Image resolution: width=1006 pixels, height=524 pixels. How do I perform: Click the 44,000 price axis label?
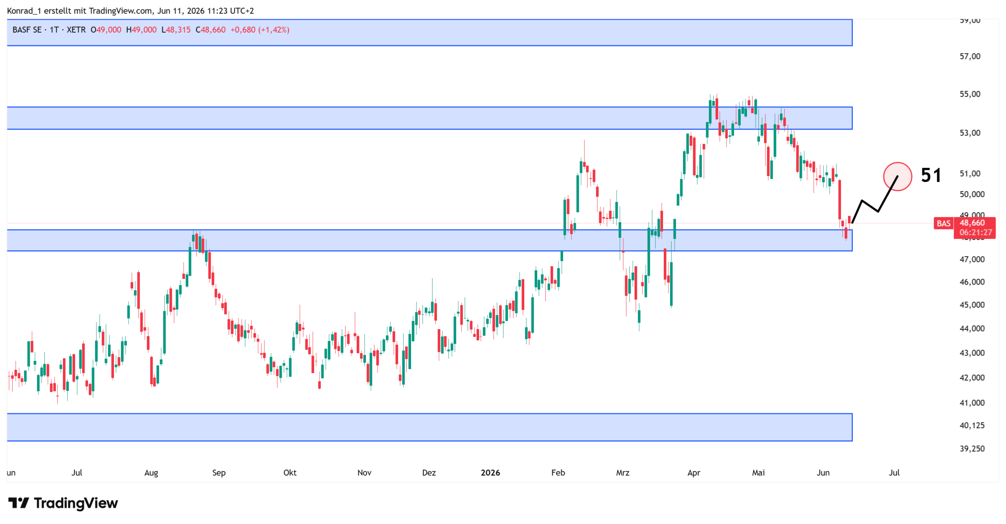coord(972,328)
